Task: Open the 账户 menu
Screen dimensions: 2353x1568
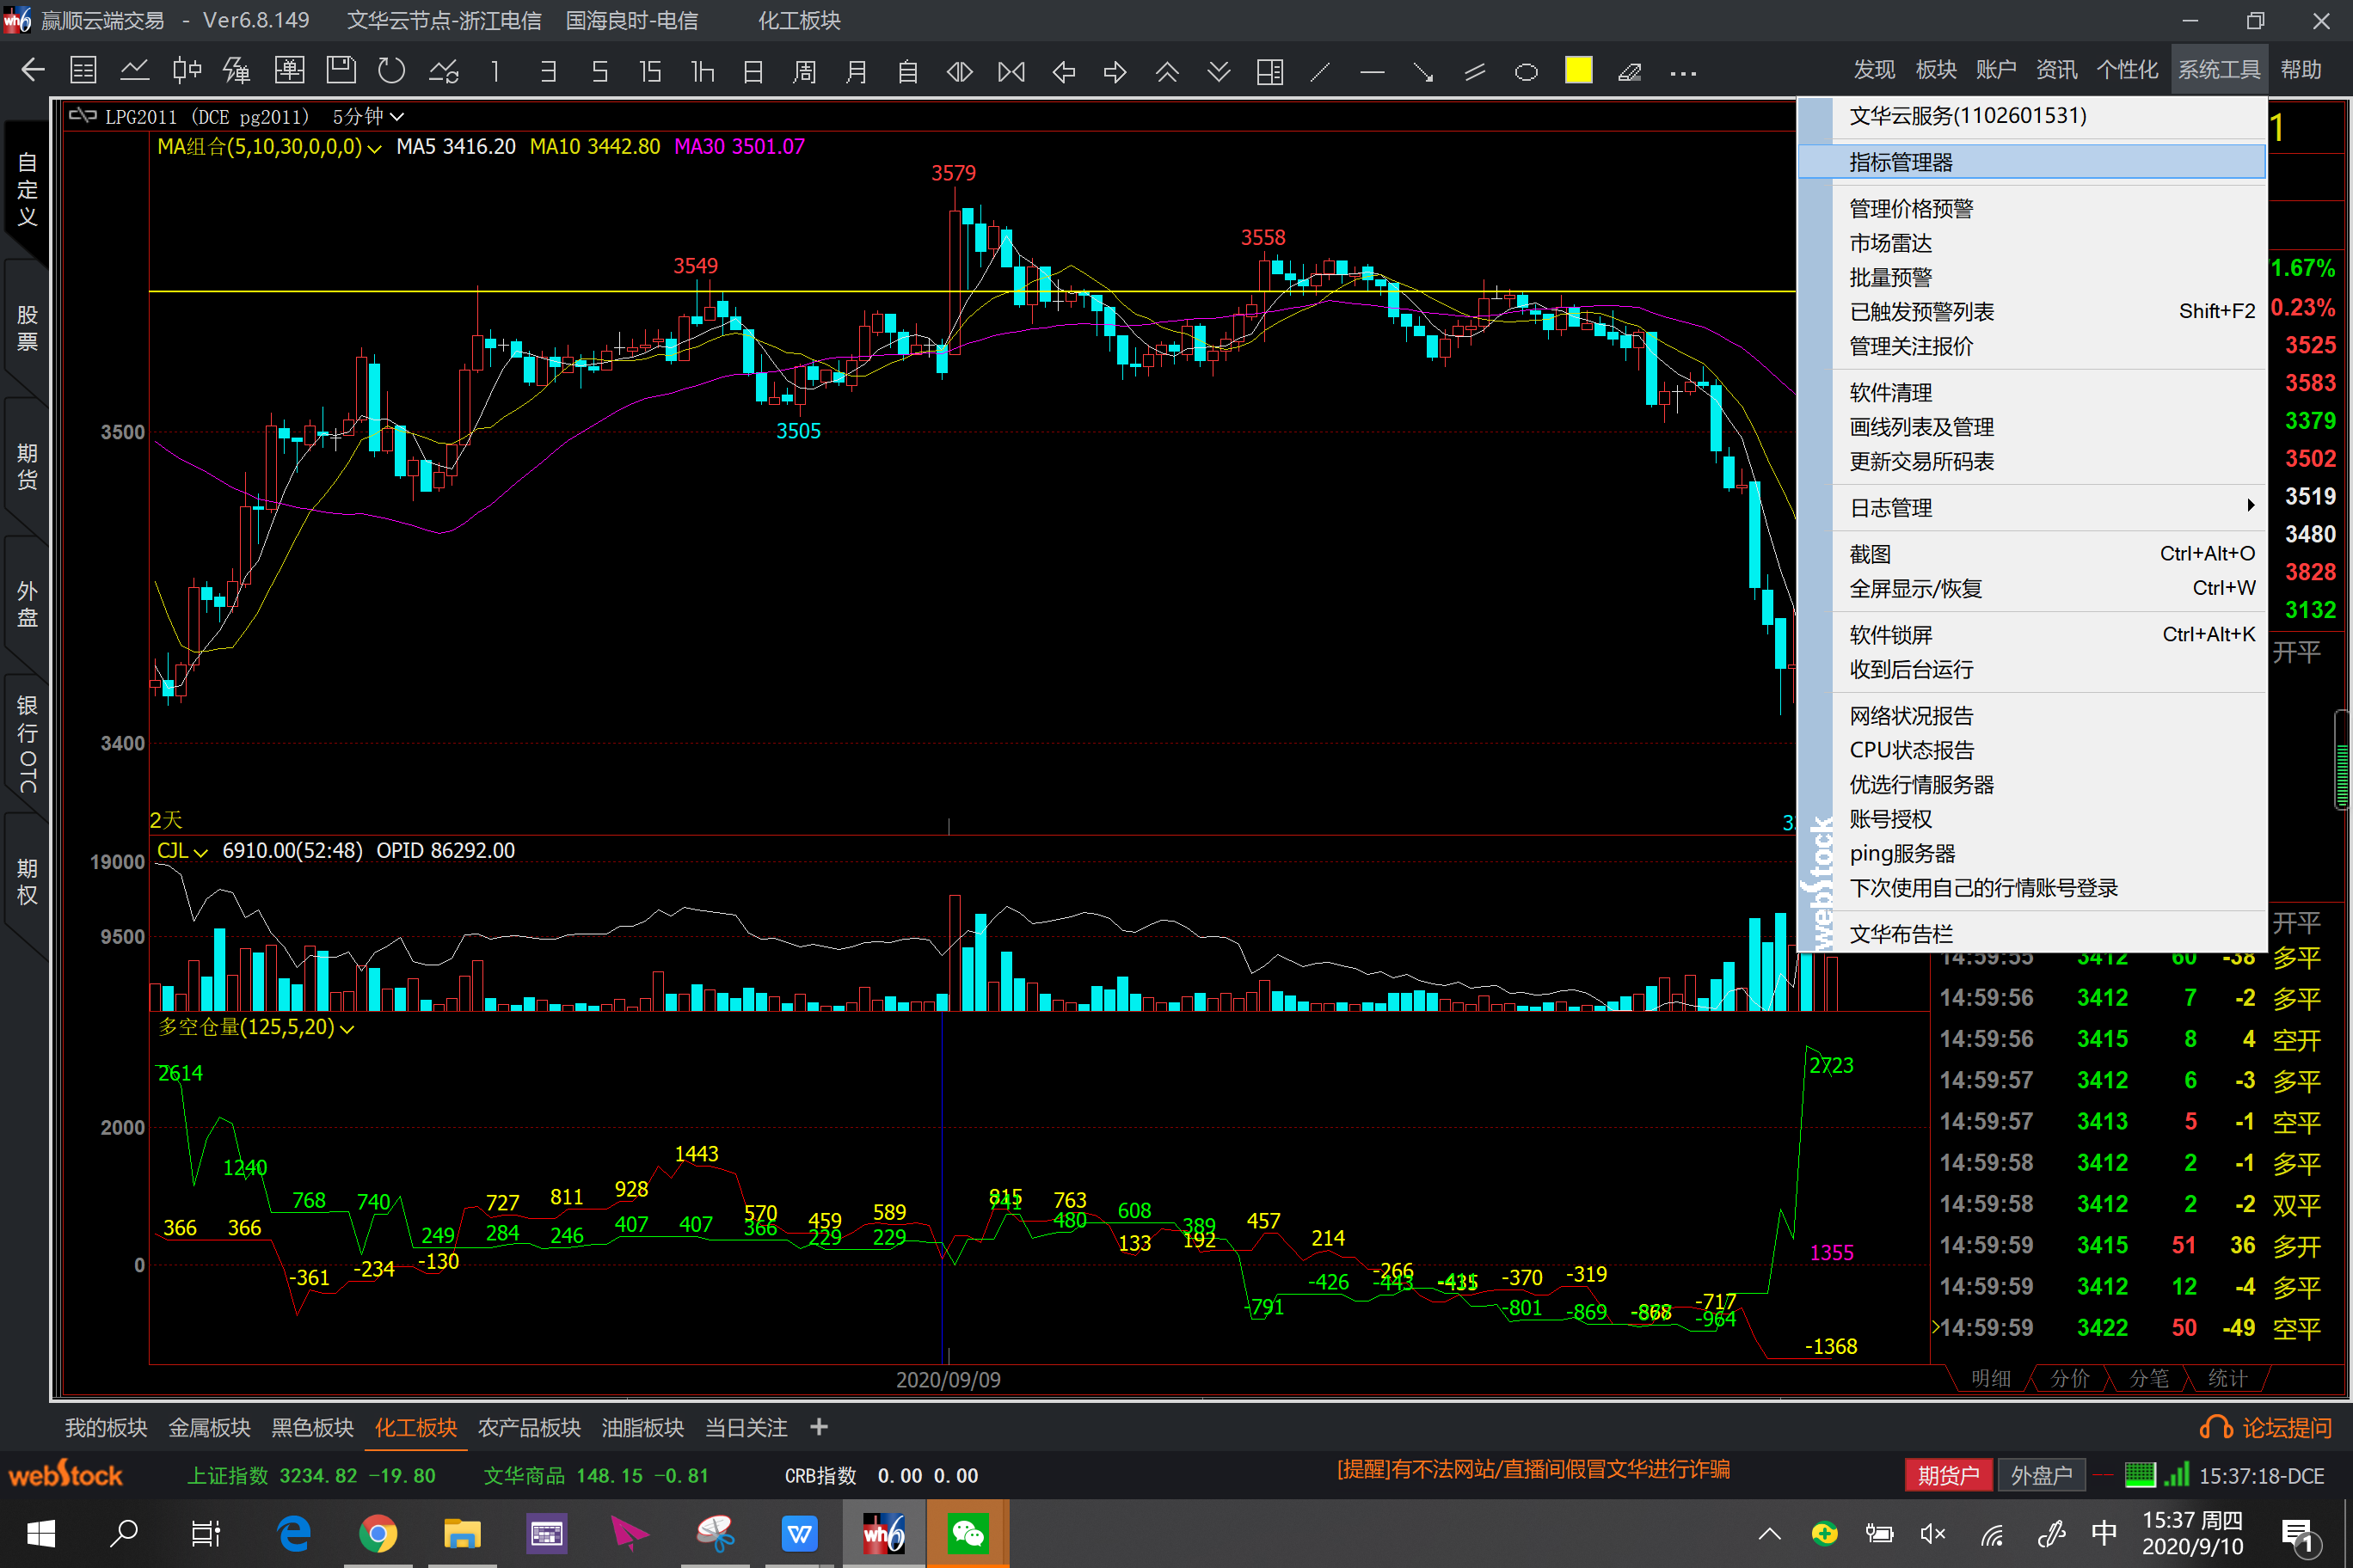Action: click(1996, 70)
